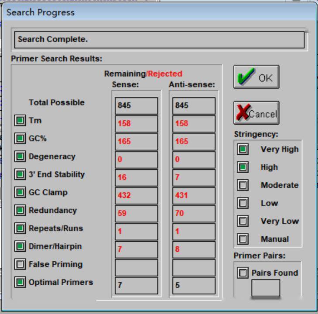The height and width of the screenshot is (314, 318).
Task: Select Moderate stringency option
Action: coord(243,185)
